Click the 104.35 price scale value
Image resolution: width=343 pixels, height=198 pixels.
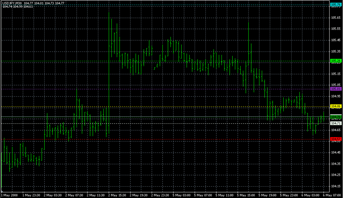coord(336,164)
